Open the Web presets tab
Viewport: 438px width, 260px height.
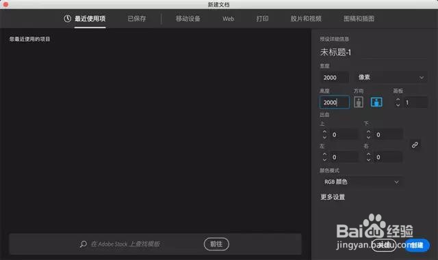point(228,18)
